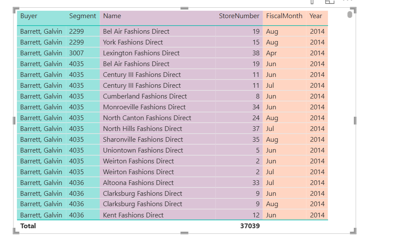
Task: Click Barrett, Galvin in the York Fashions row
Action: click(41, 42)
